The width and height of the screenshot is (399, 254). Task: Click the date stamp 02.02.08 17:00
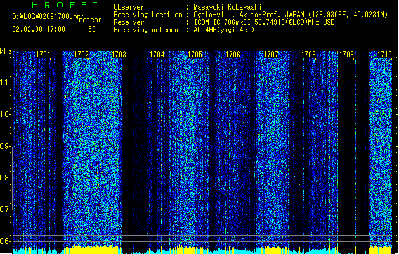point(39,29)
